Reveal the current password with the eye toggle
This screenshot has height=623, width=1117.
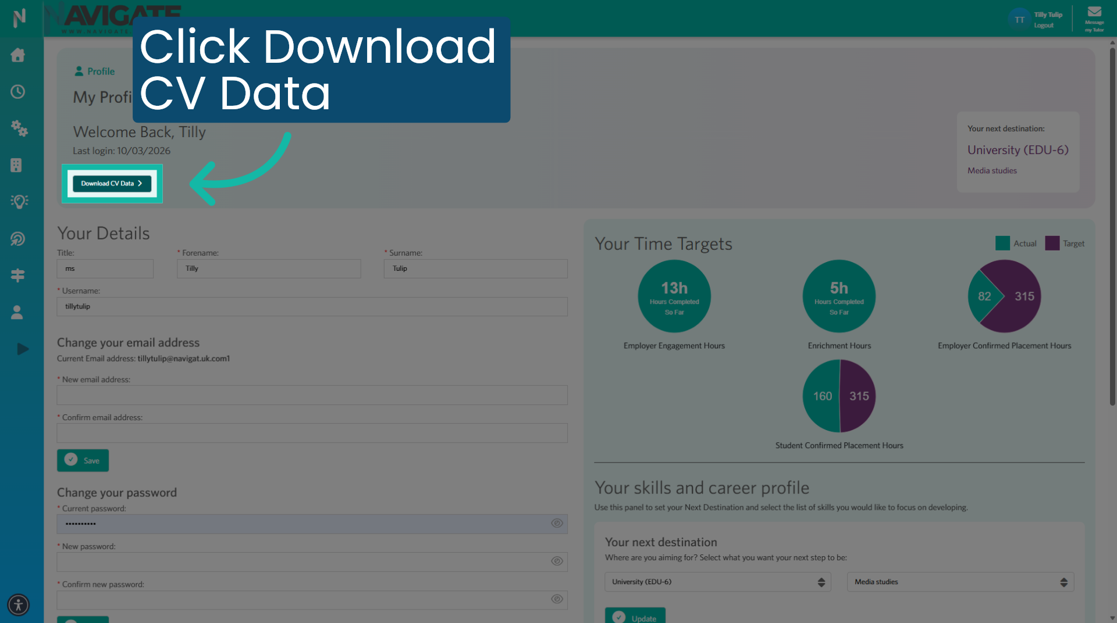click(x=556, y=523)
